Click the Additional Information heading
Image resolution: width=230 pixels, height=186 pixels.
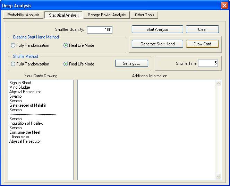point(150,76)
